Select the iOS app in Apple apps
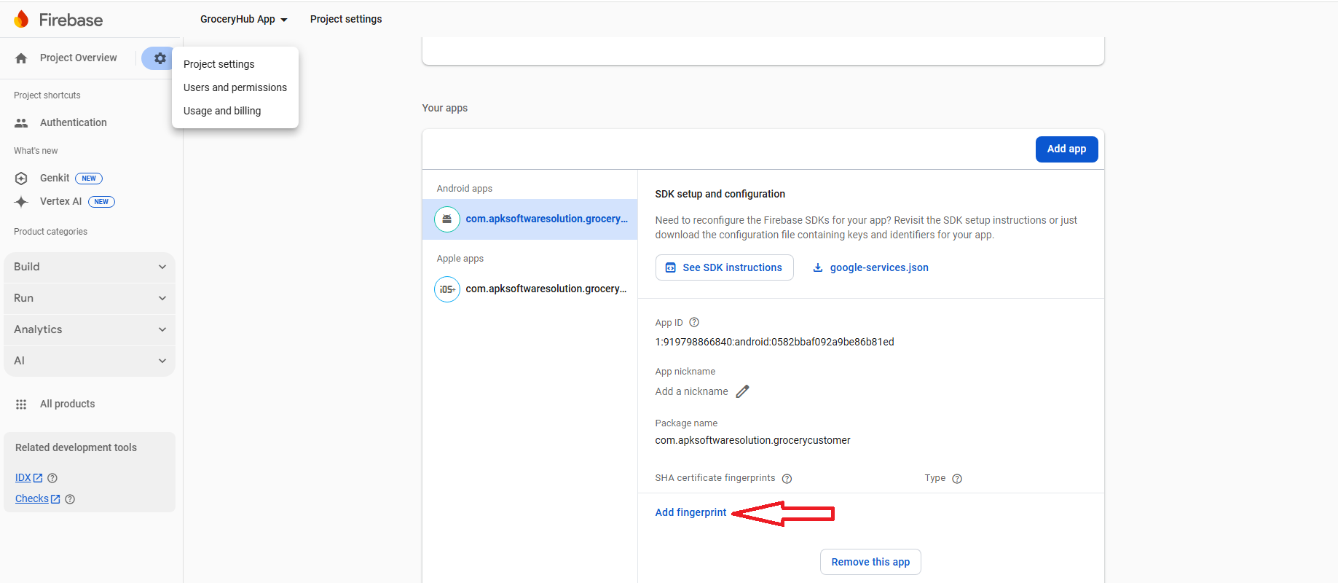1338x583 pixels. [x=530, y=289]
